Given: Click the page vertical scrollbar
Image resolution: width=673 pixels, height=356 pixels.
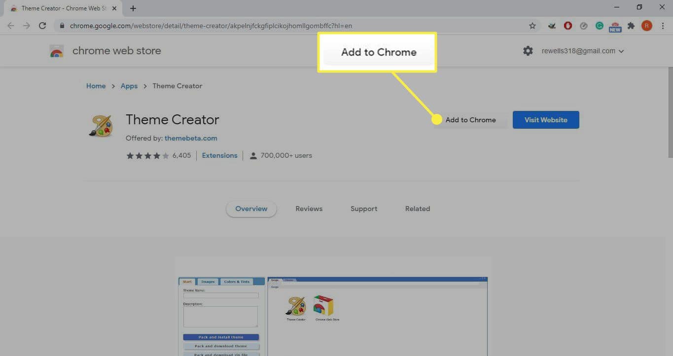Looking at the screenshot, I should [670, 112].
